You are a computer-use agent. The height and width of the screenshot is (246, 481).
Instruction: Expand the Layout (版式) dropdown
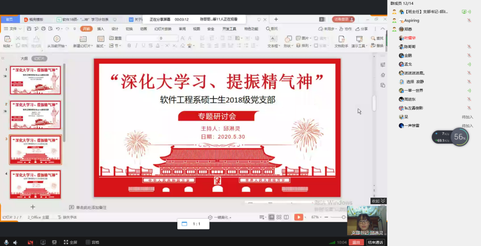[x=101, y=46]
